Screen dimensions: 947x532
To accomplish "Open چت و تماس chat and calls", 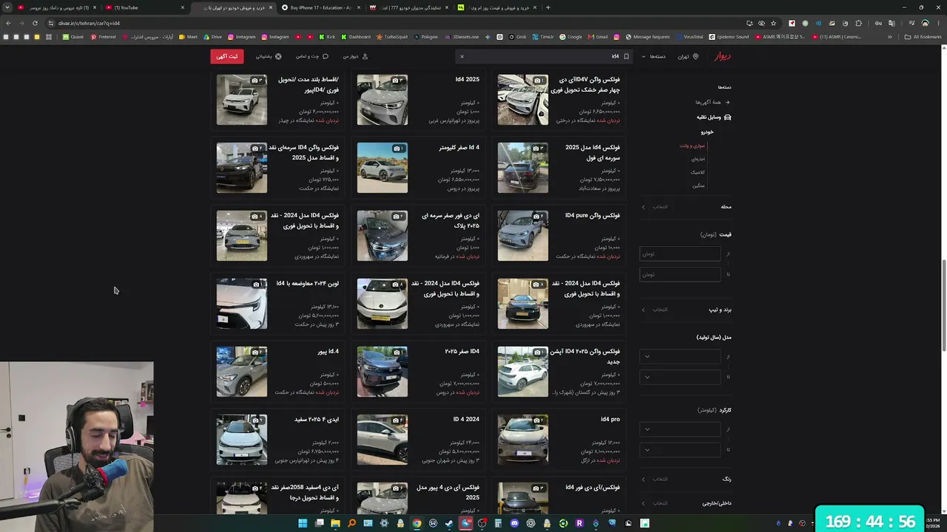I will coord(312,56).
